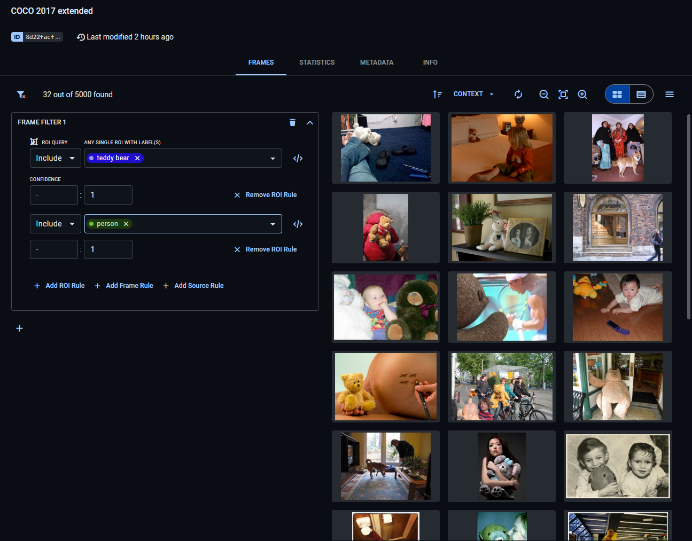Click the fit-to-screen zoom icon

click(563, 95)
